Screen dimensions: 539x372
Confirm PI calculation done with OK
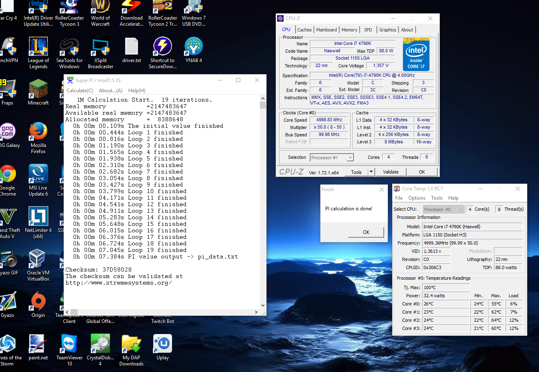point(366,232)
